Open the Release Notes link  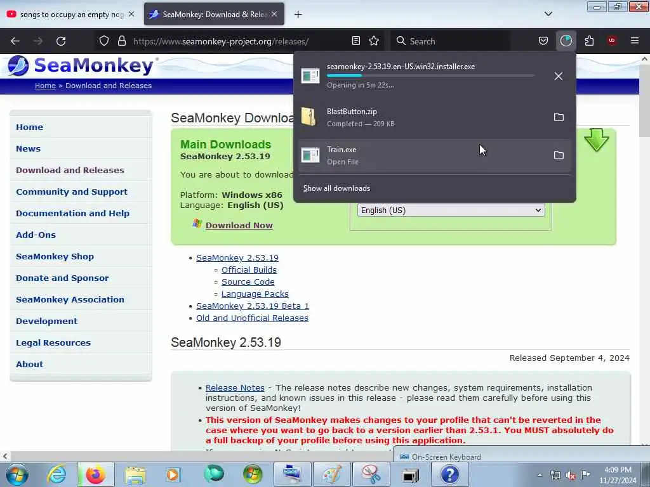[235, 387]
